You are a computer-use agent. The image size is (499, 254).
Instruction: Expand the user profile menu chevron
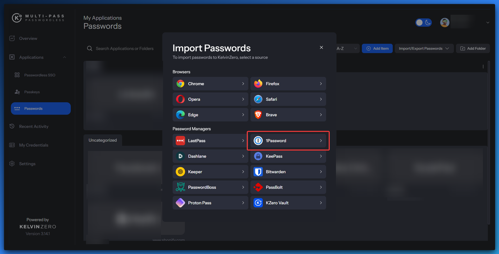tap(488, 23)
